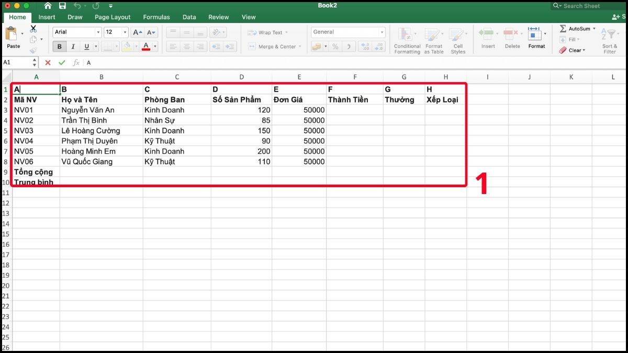Click the Clear button

click(571, 50)
